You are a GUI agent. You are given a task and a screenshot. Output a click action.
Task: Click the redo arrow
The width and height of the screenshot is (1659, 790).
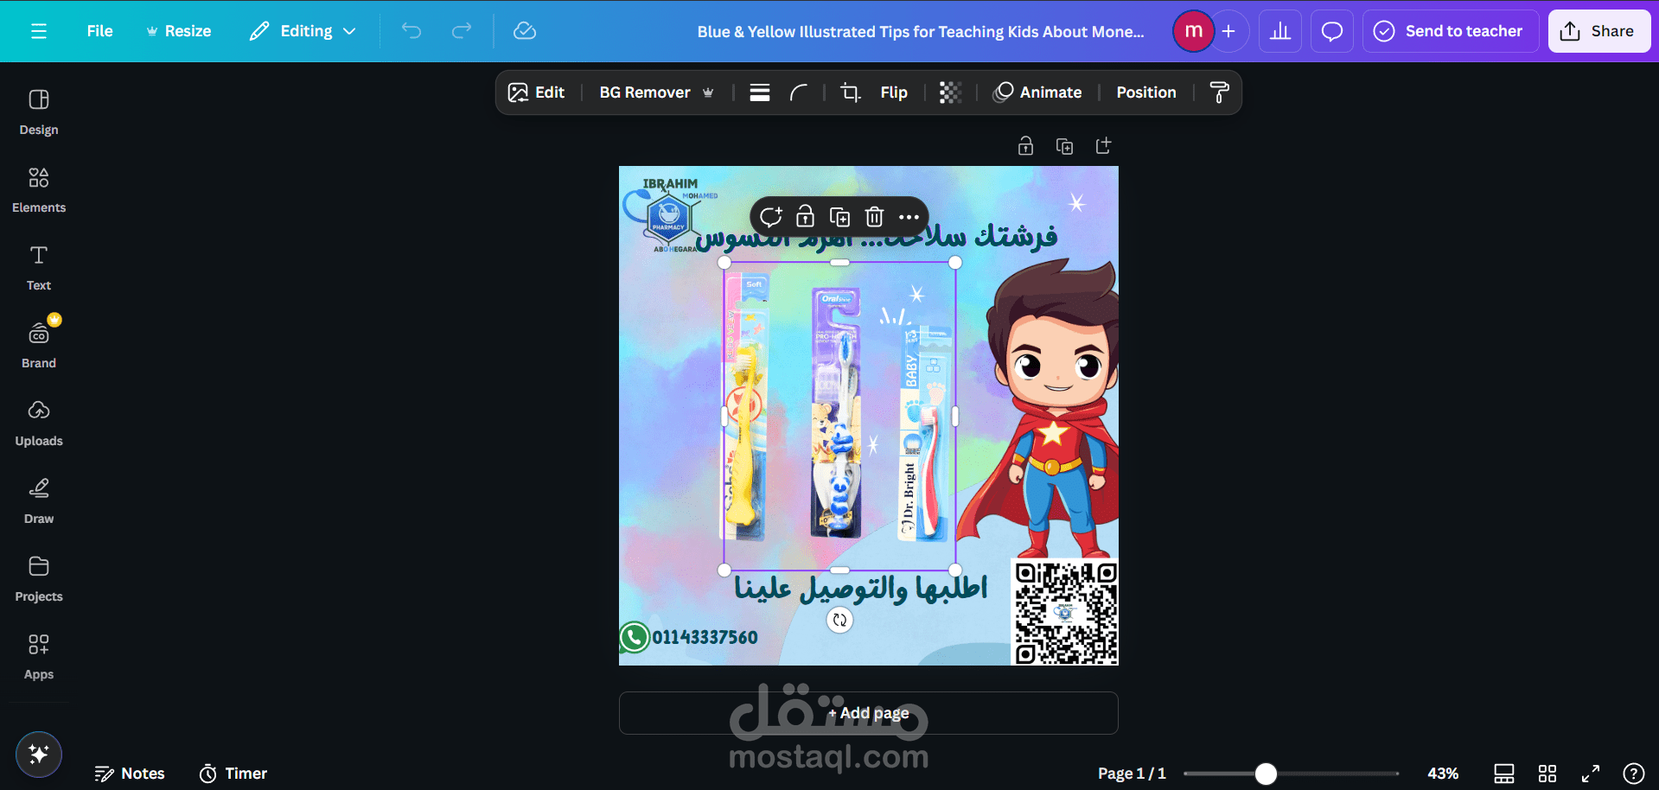tap(462, 31)
